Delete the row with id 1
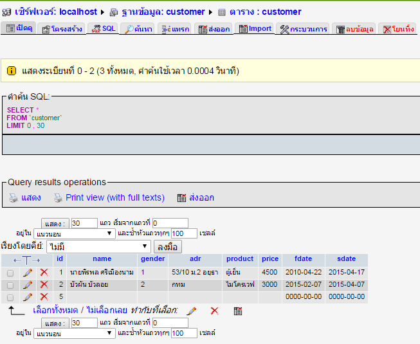The image size is (420, 344). pos(44,273)
